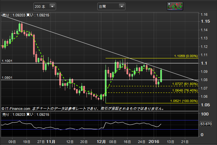Click the 21日 date axis label

point(185,142)
